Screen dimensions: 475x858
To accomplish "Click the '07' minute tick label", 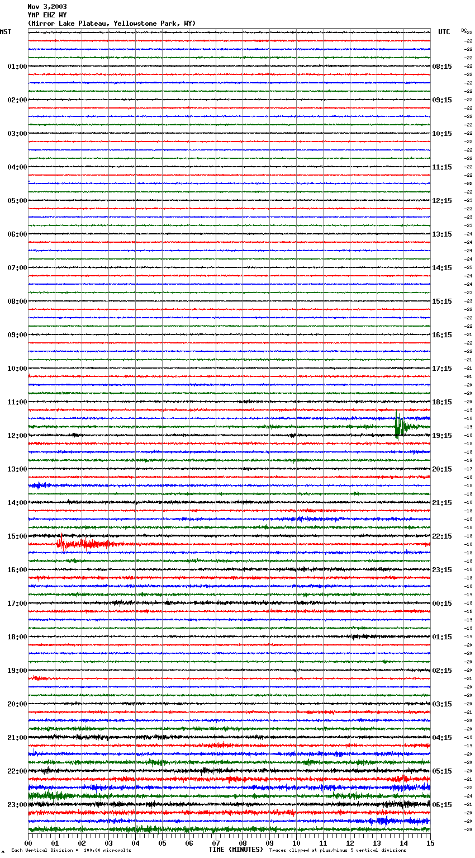I will click(x=216, y=843).
